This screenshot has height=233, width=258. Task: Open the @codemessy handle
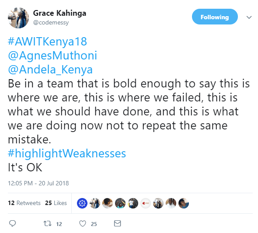pyautogui.click(x=51, y=23)
